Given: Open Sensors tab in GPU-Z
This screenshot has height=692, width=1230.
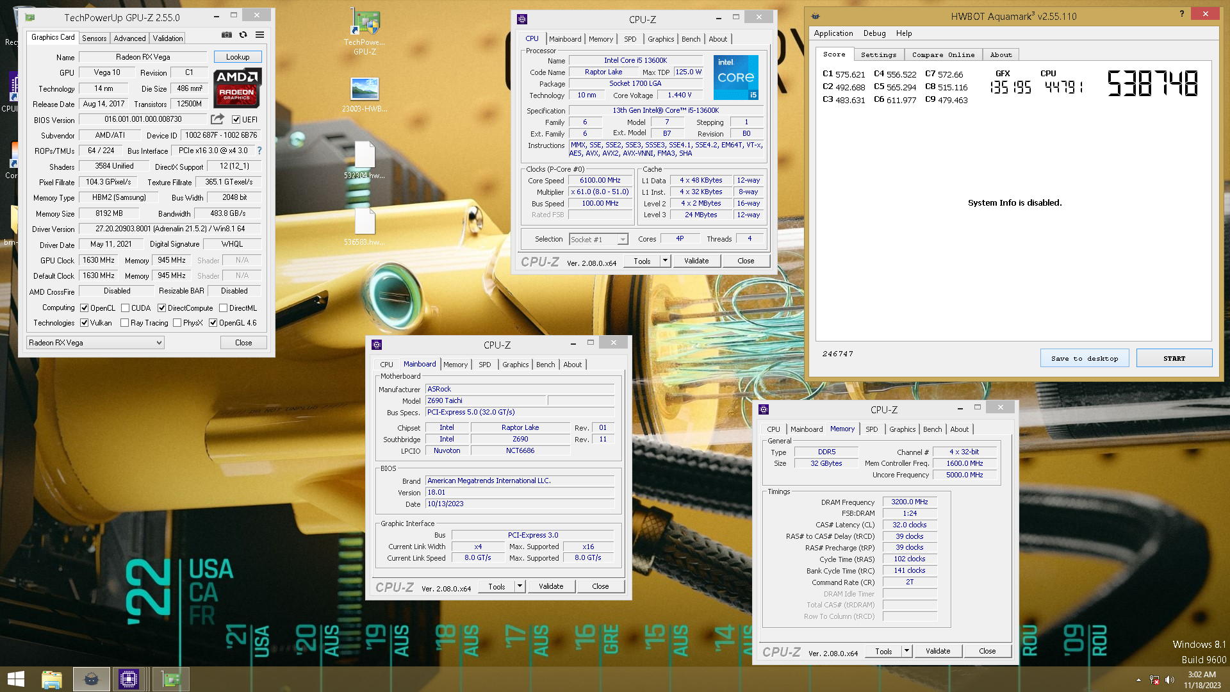Looking at the screenshot, I should [94, 38].
